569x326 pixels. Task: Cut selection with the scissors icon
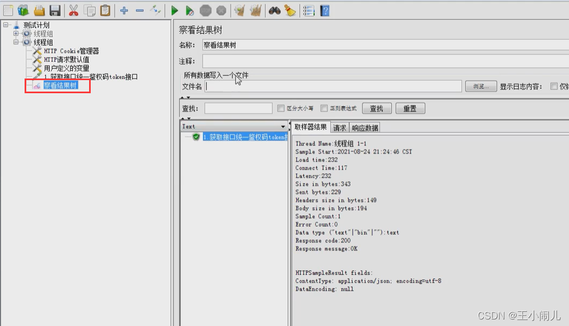[74, 10]
